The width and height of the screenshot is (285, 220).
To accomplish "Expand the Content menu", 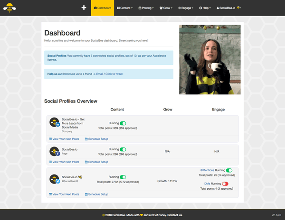I will coord(124,8).
